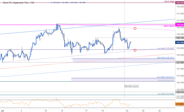Click the Euro Fx/Japanese Yen chart title

pos(19,3)
